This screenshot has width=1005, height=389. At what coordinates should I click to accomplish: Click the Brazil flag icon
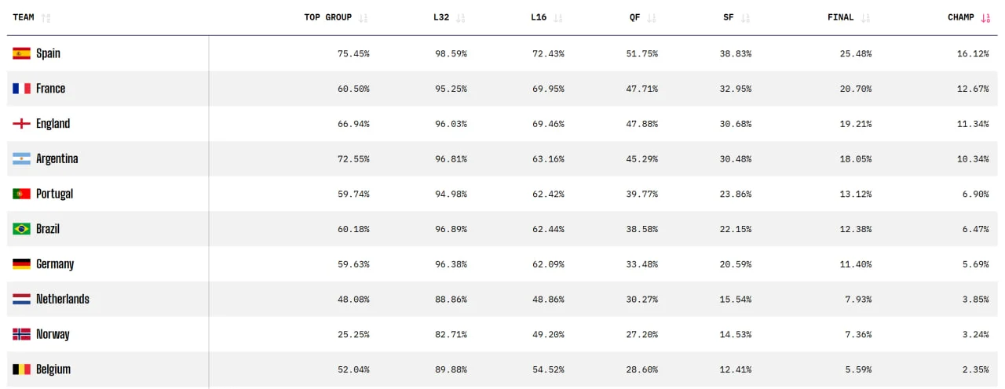pos(21,229)
